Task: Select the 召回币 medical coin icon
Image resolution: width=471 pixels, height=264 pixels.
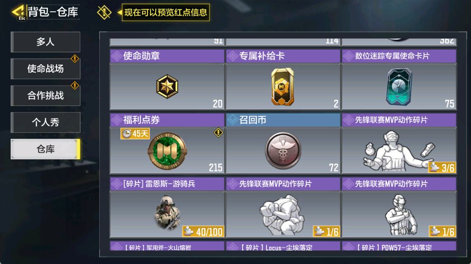Action: coord(283,151)
